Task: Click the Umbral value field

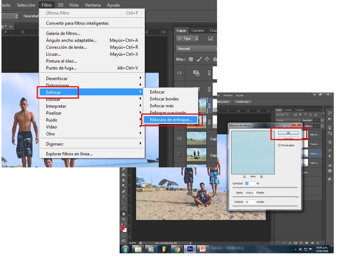Action: pos(250,202)
